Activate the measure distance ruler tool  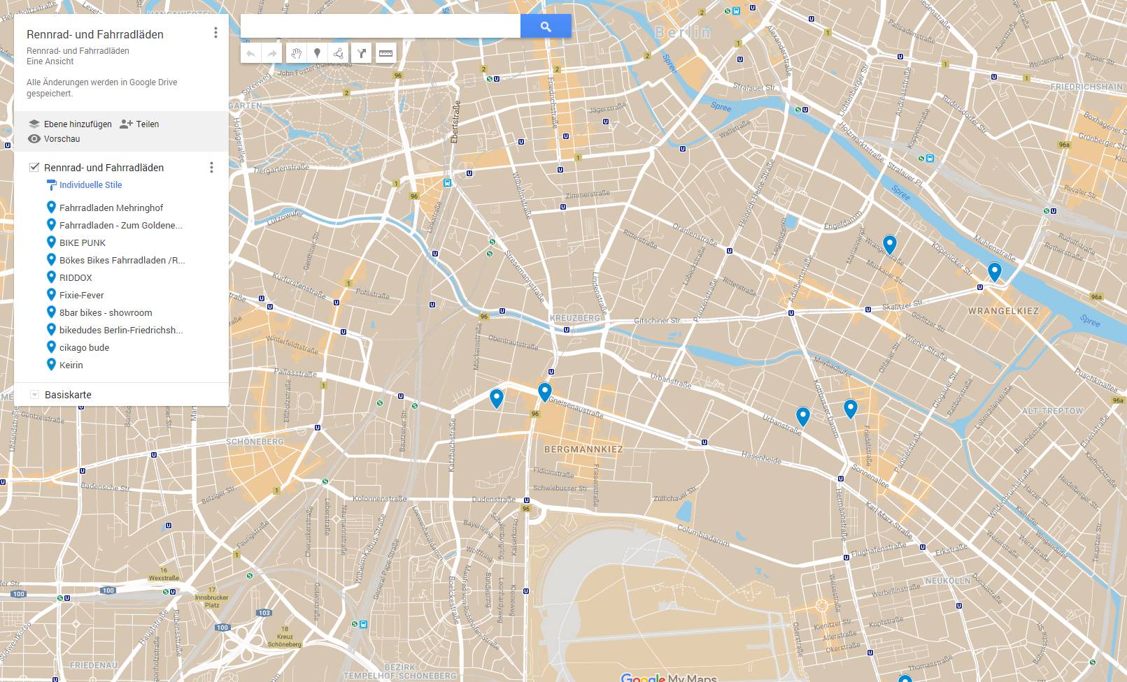(385, 53)
